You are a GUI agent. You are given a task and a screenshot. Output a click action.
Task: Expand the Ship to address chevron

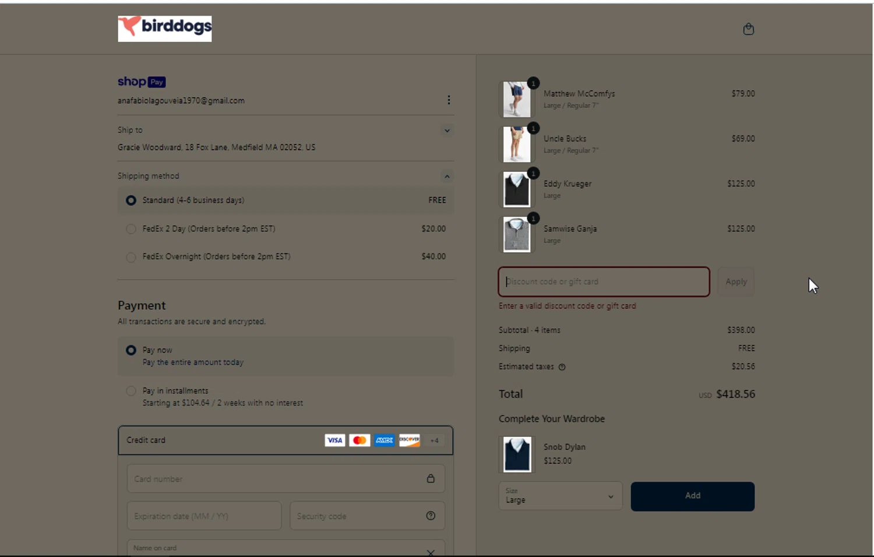447,131
